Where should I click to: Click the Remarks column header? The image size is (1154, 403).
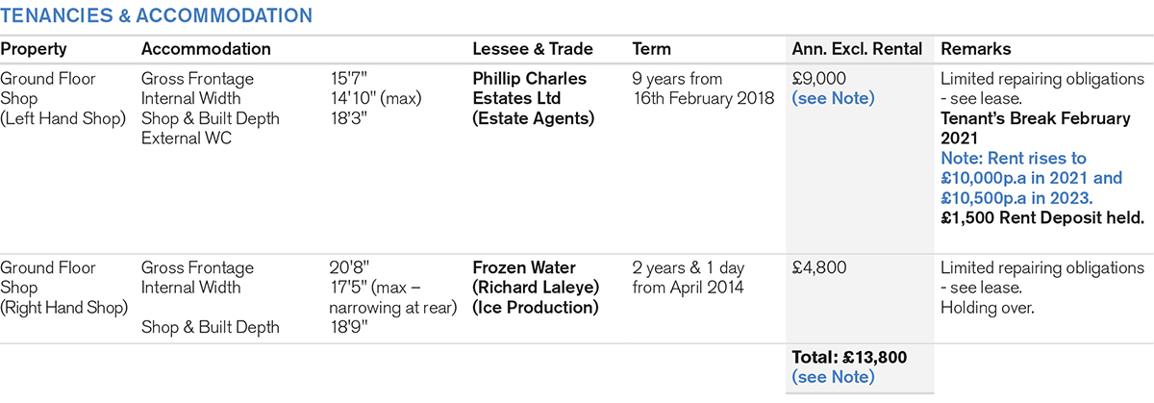click(975, 49)
